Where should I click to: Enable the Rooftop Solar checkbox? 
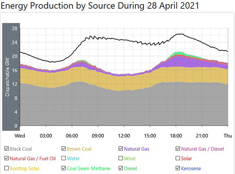coord(6,169)
